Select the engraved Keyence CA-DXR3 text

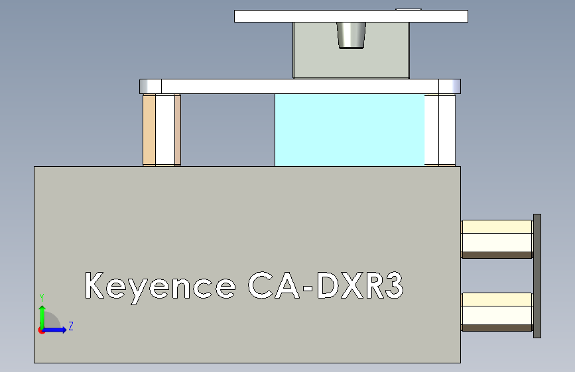(x=244, y=287)
